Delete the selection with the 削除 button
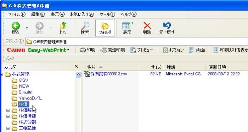The image size is (248, 132). tap(147, 28)
